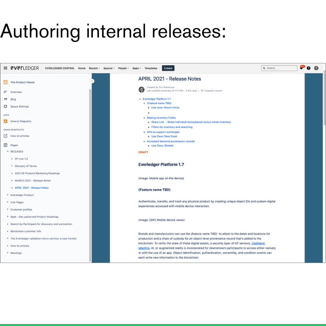
Task: Click the intelligent labelling hyperlink
Action: (258, 243)
